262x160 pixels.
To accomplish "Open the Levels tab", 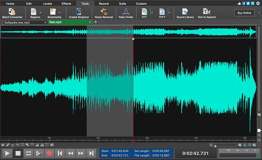I will (x=48, y=3).
